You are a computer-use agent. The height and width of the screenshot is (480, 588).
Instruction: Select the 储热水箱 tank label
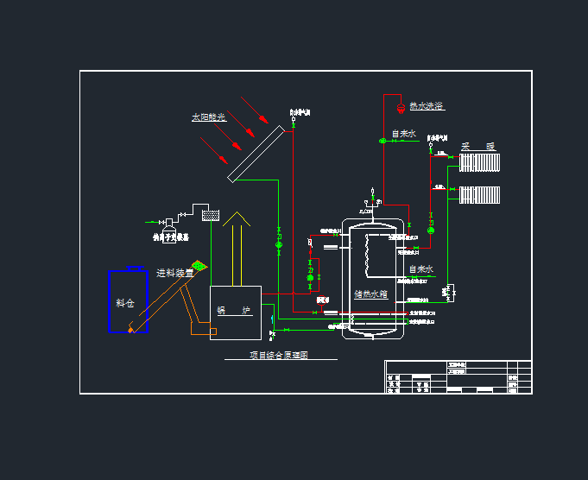tap(370, 294)
